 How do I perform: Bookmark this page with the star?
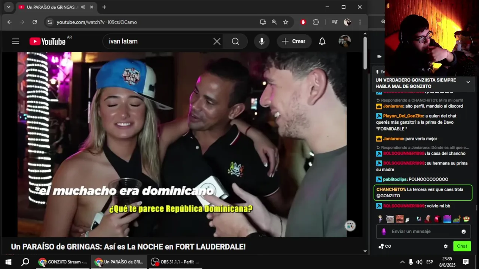[286, 22]
